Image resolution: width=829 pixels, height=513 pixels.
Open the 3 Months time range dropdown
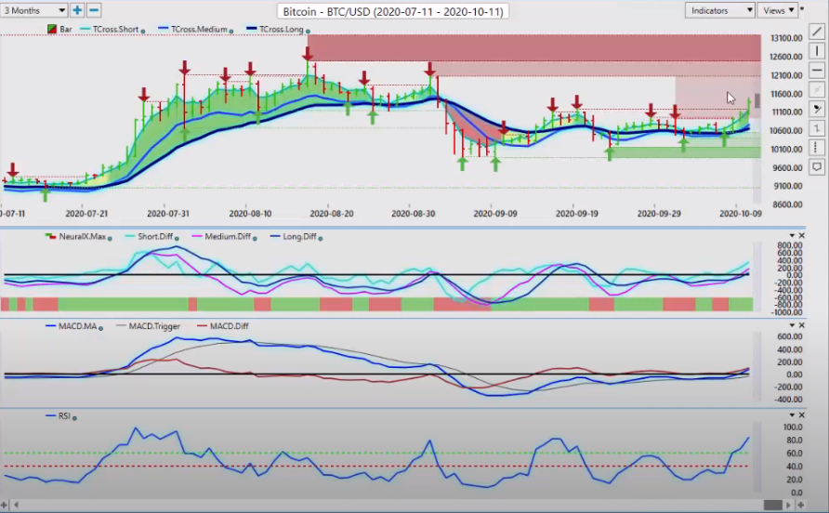click(x=33, y=10)
